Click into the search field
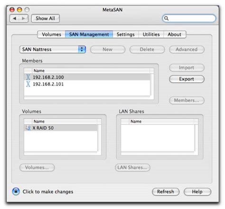This screenshot has width=225, height=209. (x=189, y=19)
